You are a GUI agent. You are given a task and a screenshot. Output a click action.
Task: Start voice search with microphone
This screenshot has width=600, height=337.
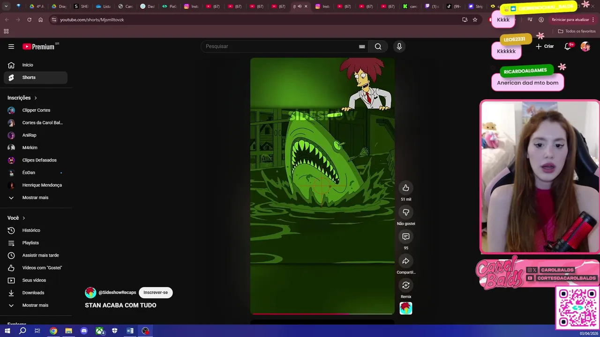(399, 46)
